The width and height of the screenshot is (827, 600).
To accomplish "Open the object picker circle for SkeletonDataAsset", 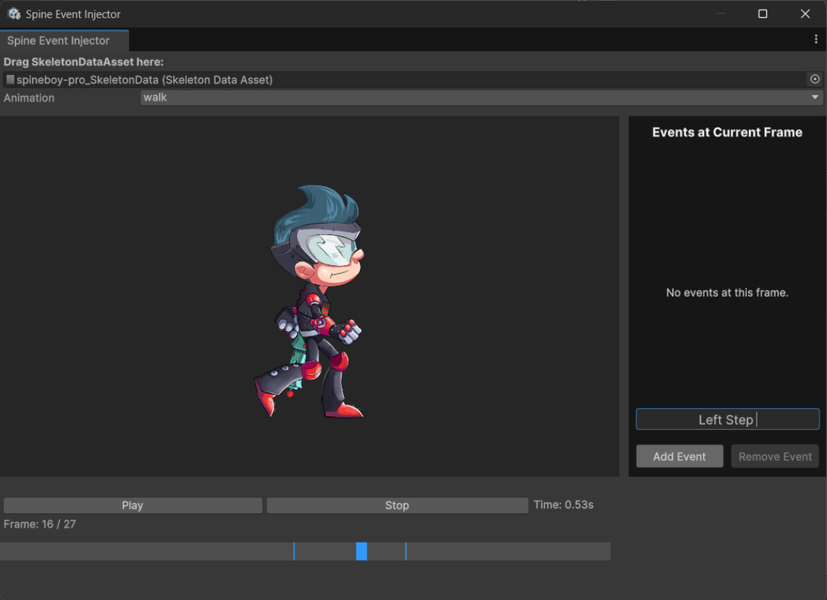I will 815,79.
